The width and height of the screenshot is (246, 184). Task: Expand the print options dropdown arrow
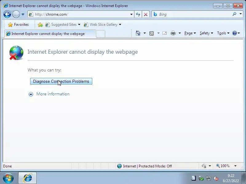coord(180,33)
